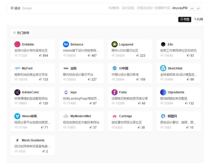This screenshot has height=165, width=204.
Task: Click the 热门推荐 category tab
Action: coord(21,33)
